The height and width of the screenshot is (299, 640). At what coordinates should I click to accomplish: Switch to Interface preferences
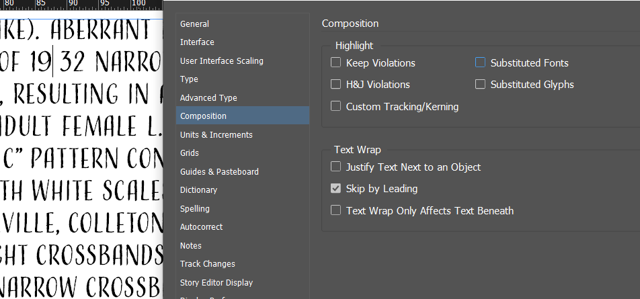197,42
